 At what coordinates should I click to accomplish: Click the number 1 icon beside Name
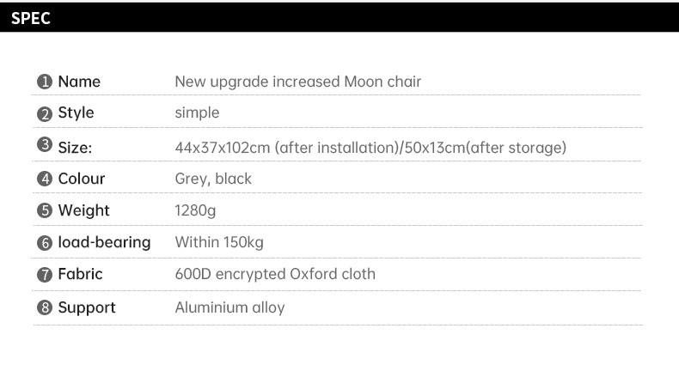click(x=45, y=82)
